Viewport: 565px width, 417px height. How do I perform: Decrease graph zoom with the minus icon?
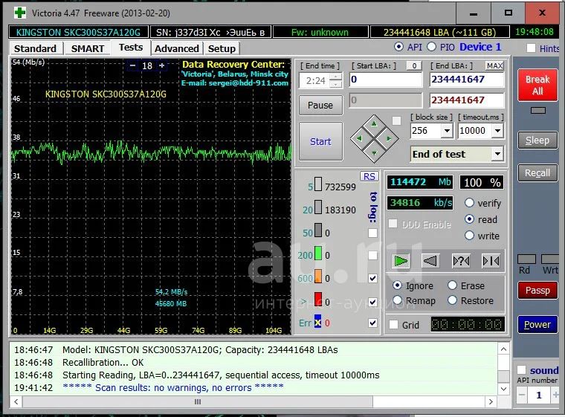tap(132, 65)
